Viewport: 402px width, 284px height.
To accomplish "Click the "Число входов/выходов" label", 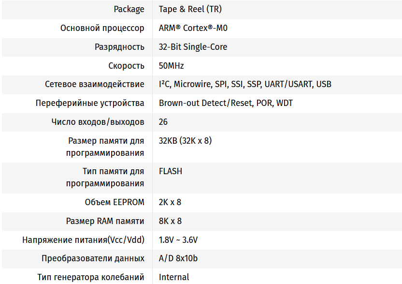I will [98, 122].
